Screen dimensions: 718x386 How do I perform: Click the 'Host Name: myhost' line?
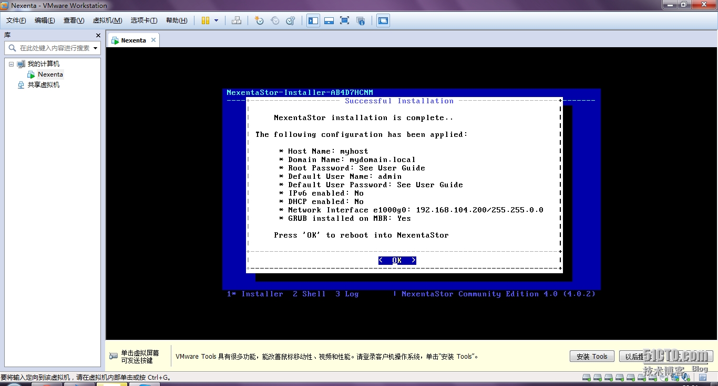click(323, 151)
